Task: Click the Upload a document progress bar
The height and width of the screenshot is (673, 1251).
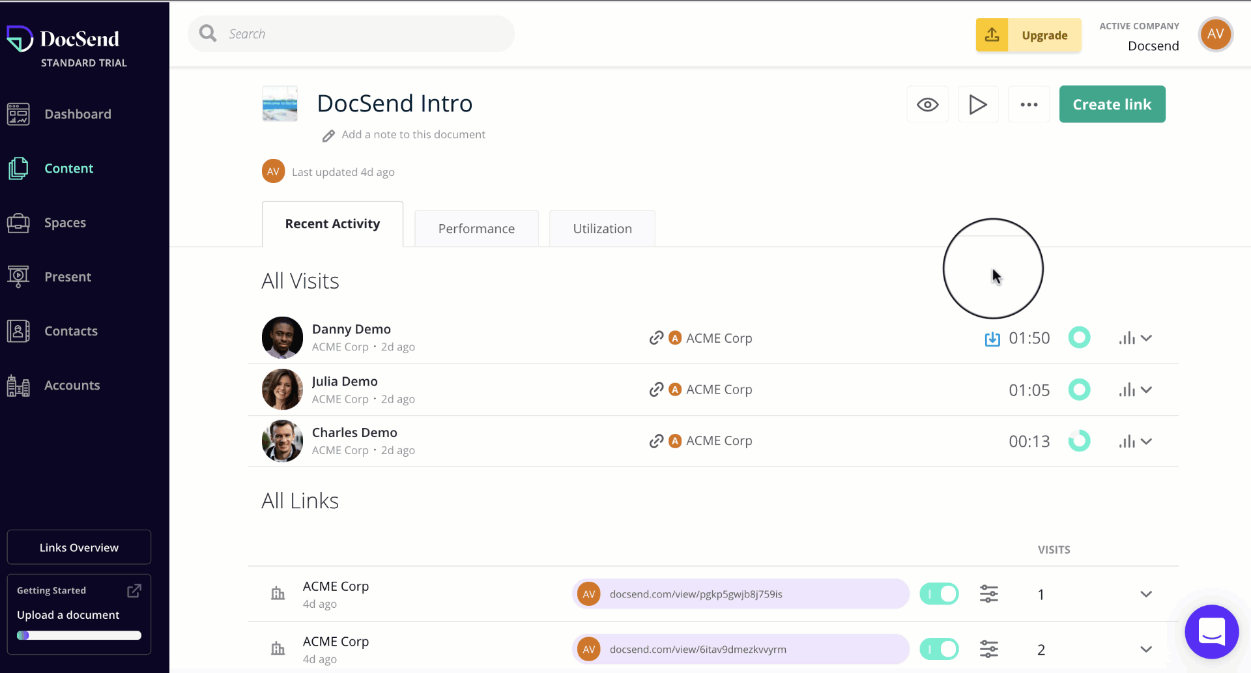Action: pos(79,635)
